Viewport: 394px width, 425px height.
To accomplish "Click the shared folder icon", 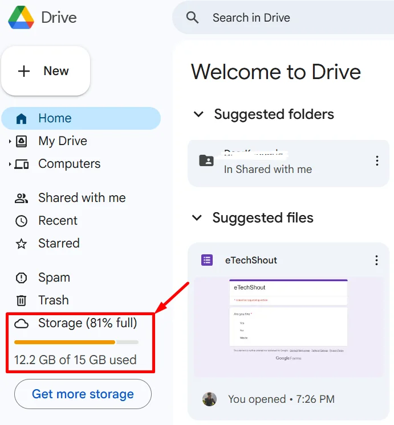I will 206,160.
